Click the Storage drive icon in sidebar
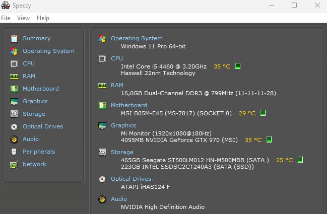The height and width of the screenshot is (214, 327). pyautogui.click(x=14, y=114)
